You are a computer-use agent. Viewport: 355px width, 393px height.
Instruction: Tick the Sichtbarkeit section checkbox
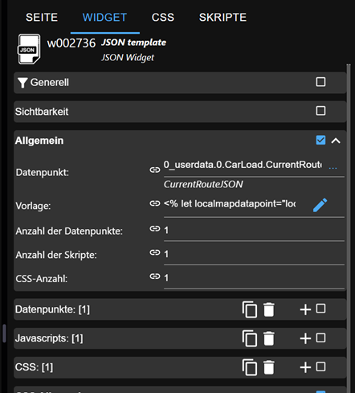[320, 111]
